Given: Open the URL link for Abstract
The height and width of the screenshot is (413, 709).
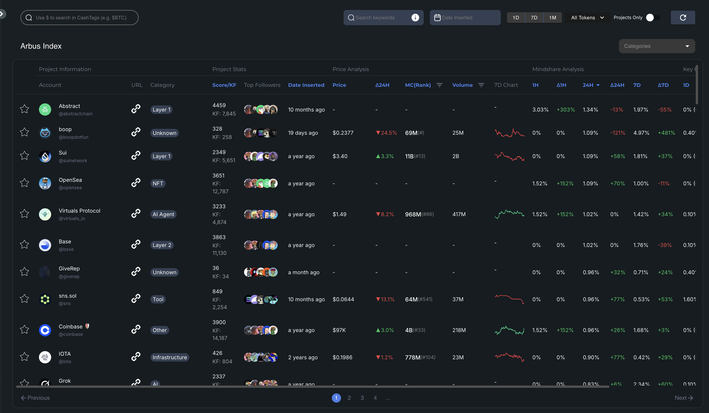Looking at the screenshot, I should click(x=136, y=109).
